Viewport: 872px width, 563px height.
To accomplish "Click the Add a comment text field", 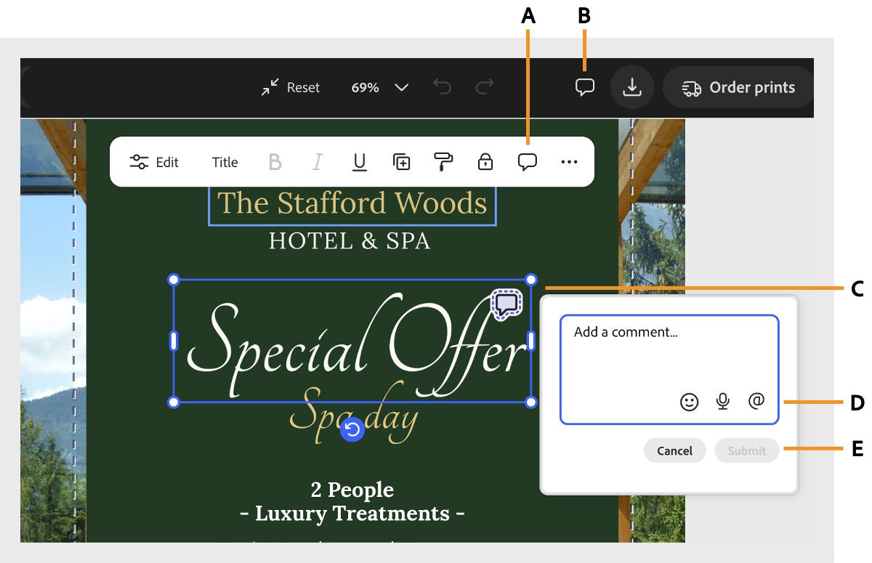I will click(669, 369).
